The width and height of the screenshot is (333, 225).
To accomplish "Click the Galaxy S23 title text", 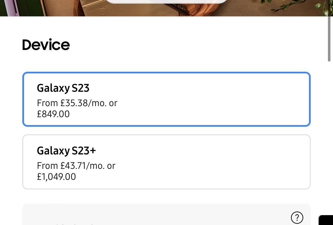I will pos(63,88).
